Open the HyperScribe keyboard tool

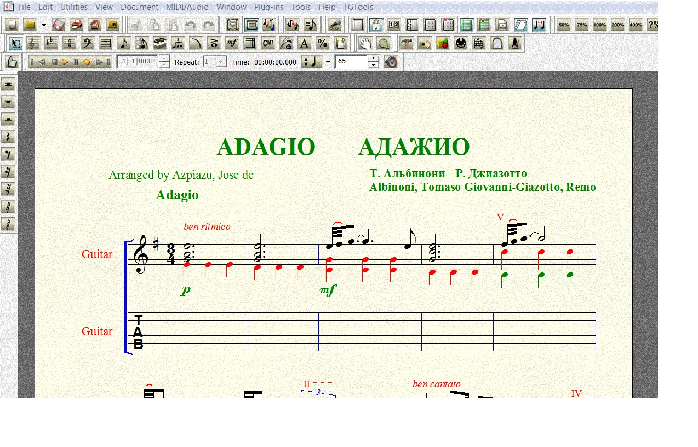[x=159, y=43]
